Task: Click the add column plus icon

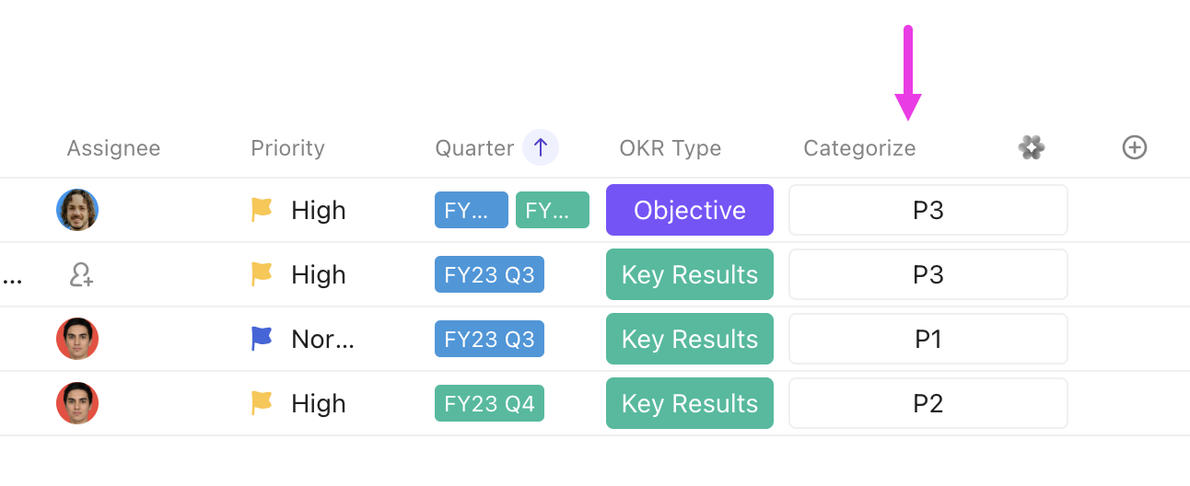Action: pyautogui.click(x=1135, y=147)
